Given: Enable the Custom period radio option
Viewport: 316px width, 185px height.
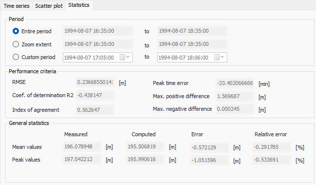Looking at the screenshot, I should pos(16,57).
